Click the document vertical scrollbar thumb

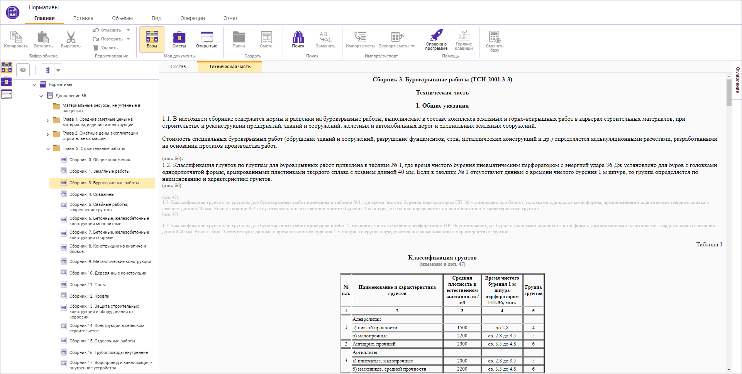[729, 92]
